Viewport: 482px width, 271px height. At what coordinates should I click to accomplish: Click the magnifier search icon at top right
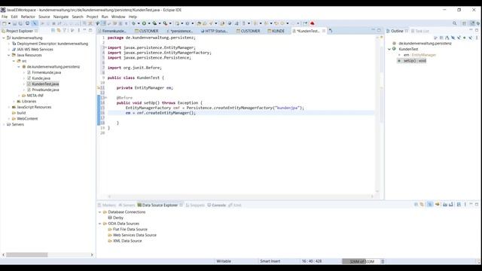coord(454,23)
